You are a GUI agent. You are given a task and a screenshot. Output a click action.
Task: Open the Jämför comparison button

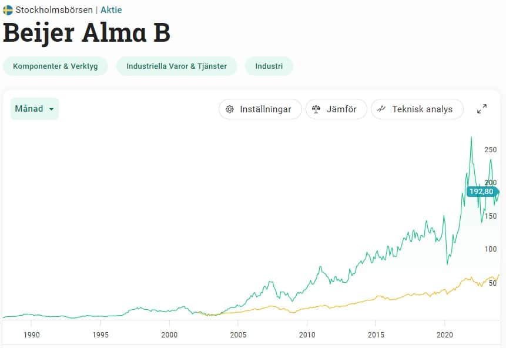tap(336, 109)
